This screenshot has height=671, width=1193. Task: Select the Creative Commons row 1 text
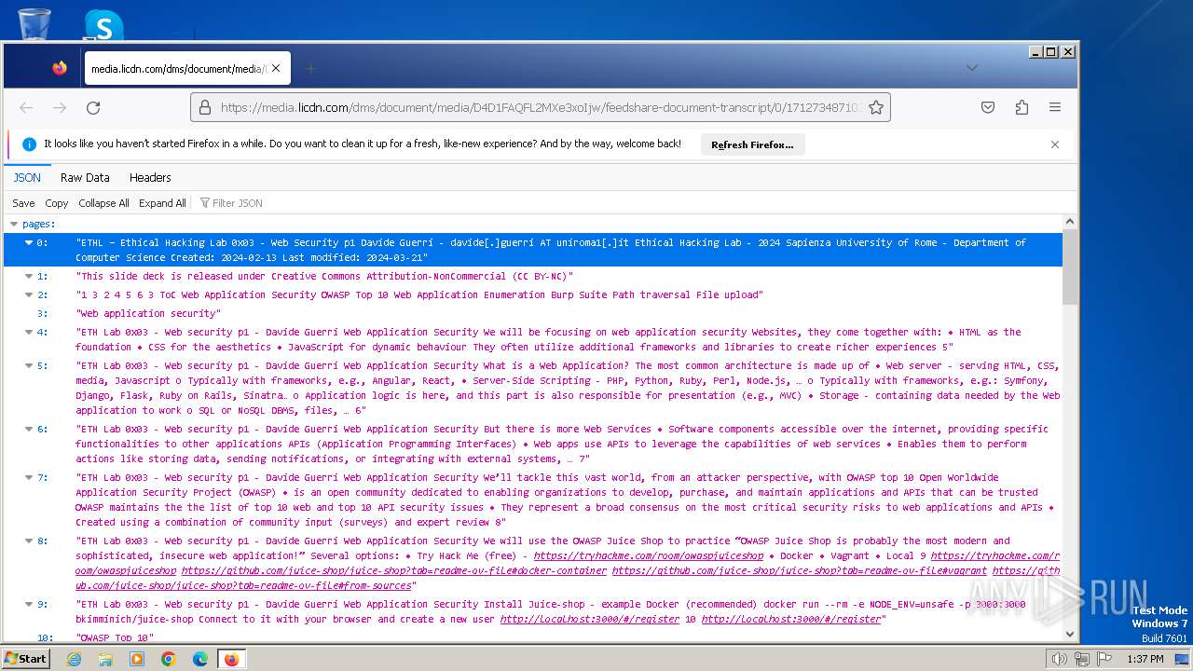tap(324, 277)
